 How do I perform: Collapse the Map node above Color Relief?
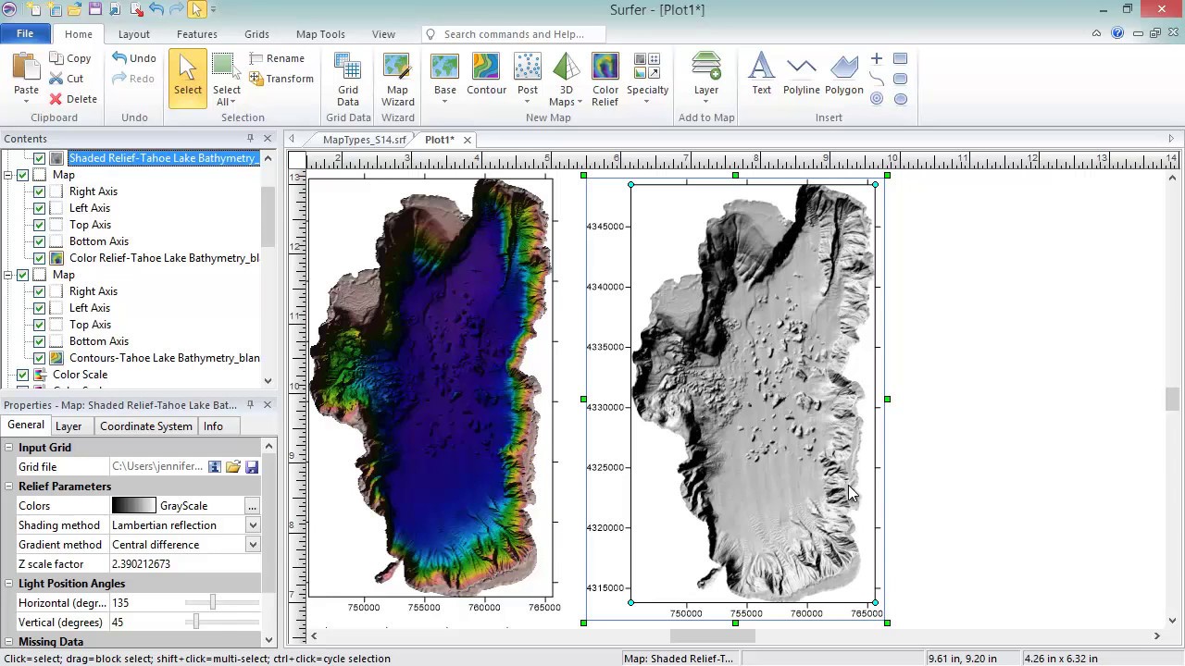coord(8,175)
